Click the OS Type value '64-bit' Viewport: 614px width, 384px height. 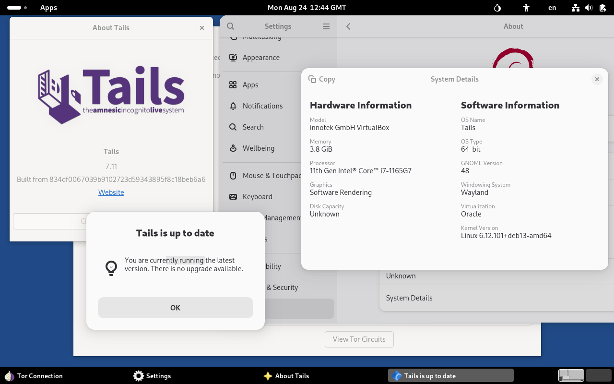(471, 149)
